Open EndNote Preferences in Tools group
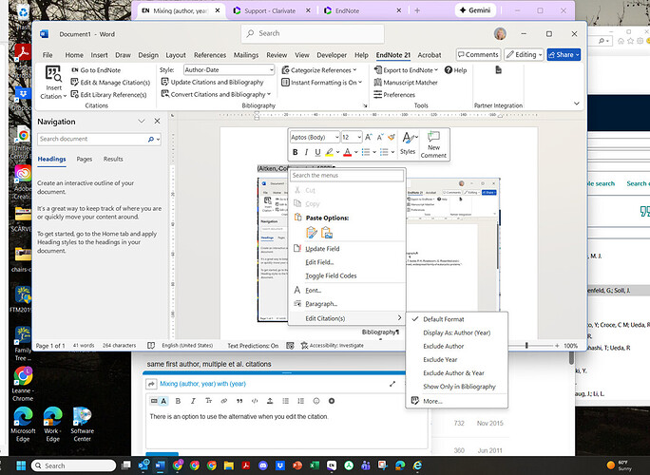650x475 pixels. coord(398,95)
